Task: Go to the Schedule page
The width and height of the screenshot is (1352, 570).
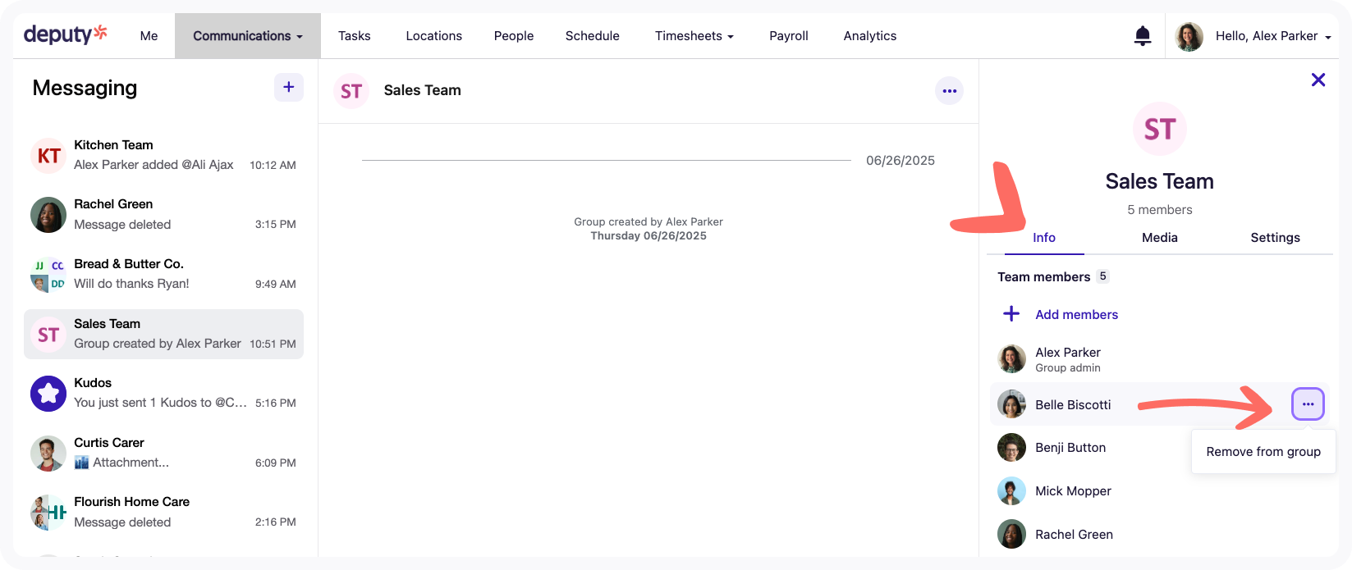Action: tap(592, 36)
